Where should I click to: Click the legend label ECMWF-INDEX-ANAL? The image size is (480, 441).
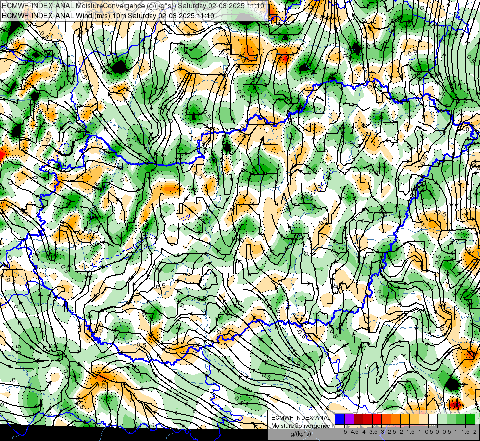point(301,418)
